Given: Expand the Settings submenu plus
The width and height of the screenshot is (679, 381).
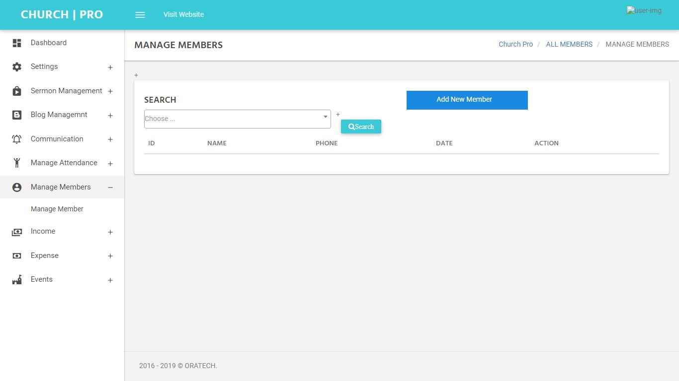Looking at the screenshot, I should tap(110, 67).
